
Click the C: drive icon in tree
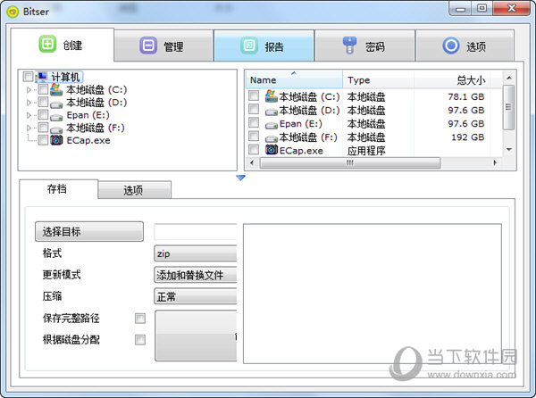point(56,90)
